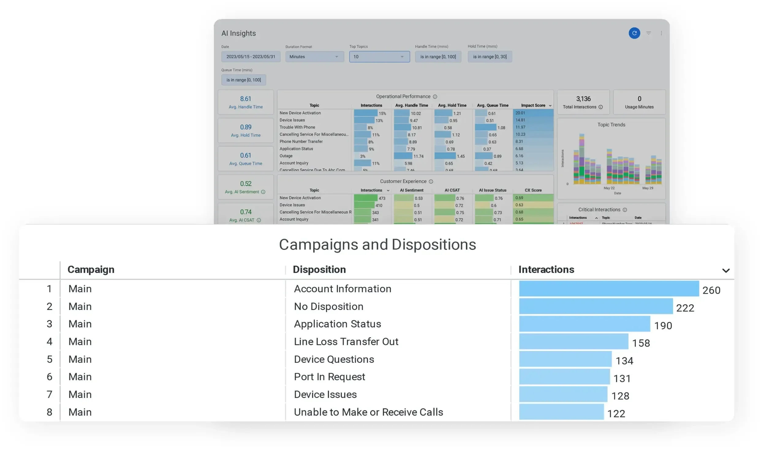This screenshot has width=761, height=449.
Task: Click info icon beside Operational Performance title
Action: click(435, 97)
